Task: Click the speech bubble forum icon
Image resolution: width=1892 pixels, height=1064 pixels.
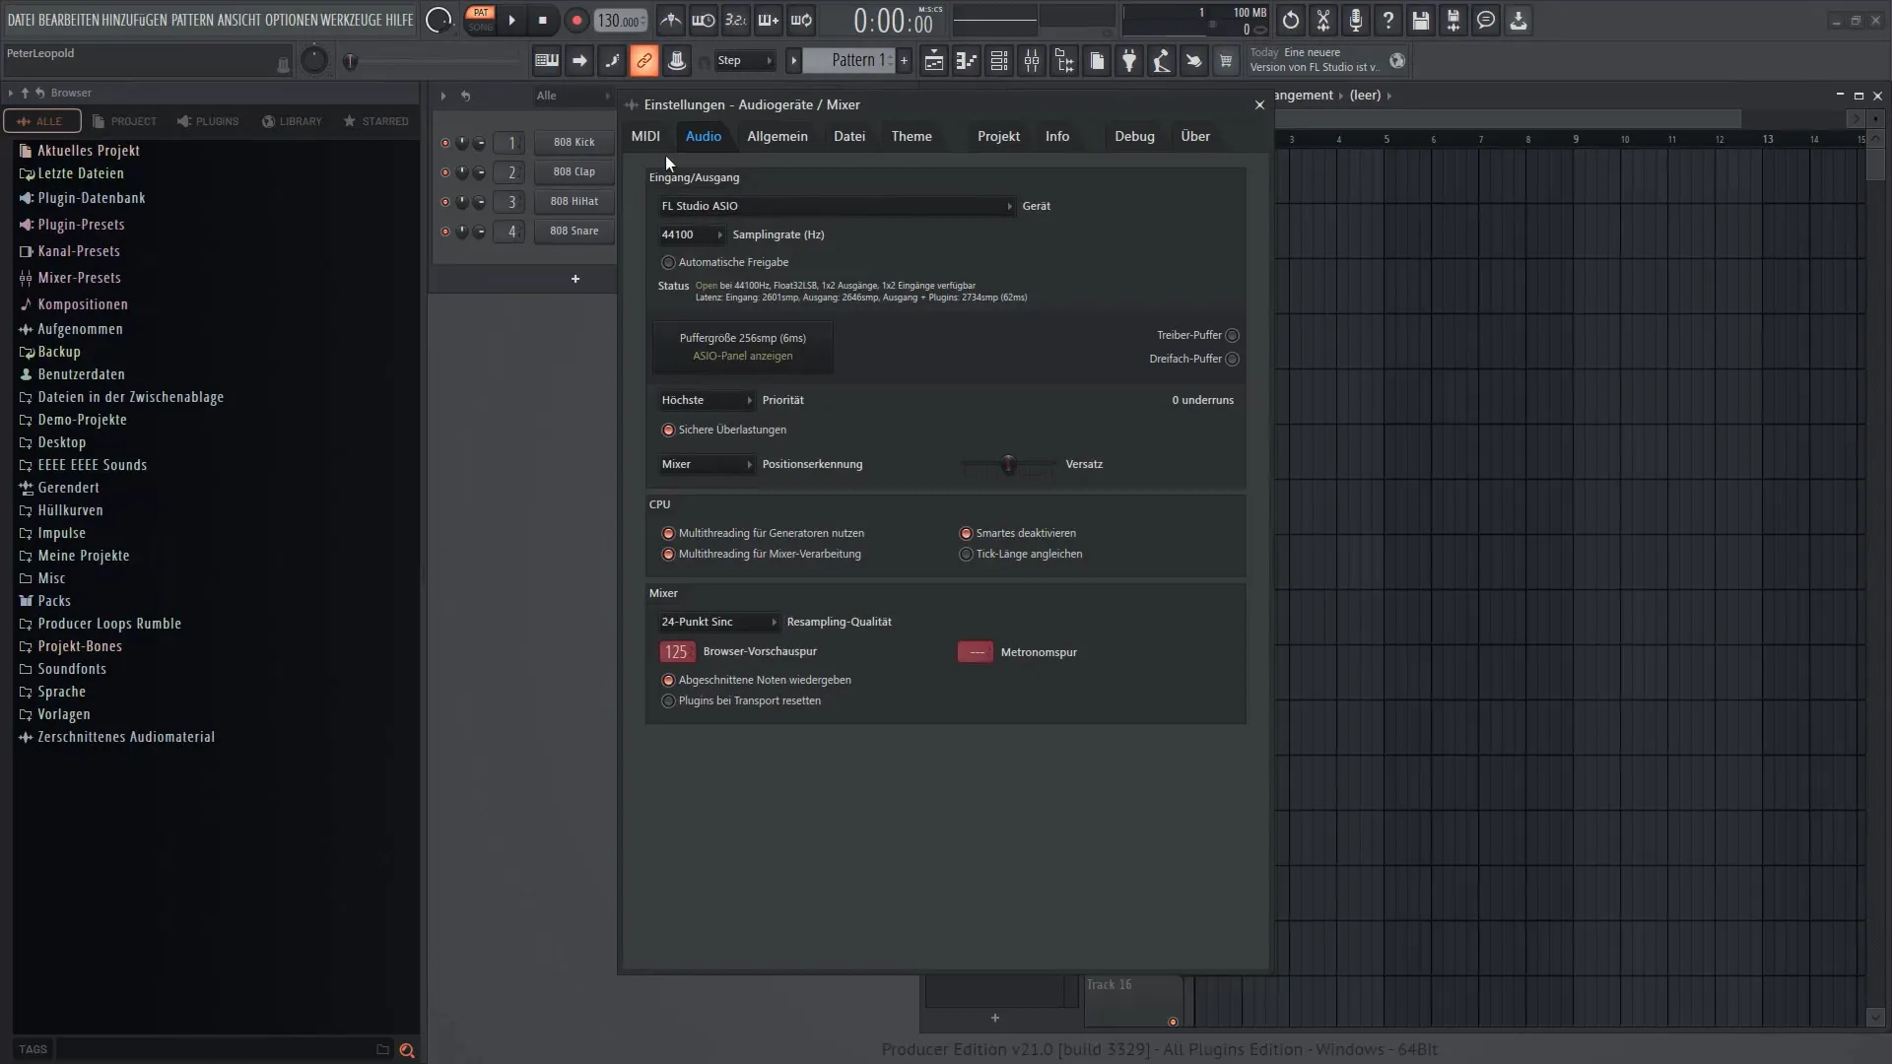Action: pyautogui.click(x=1486, y=21)
